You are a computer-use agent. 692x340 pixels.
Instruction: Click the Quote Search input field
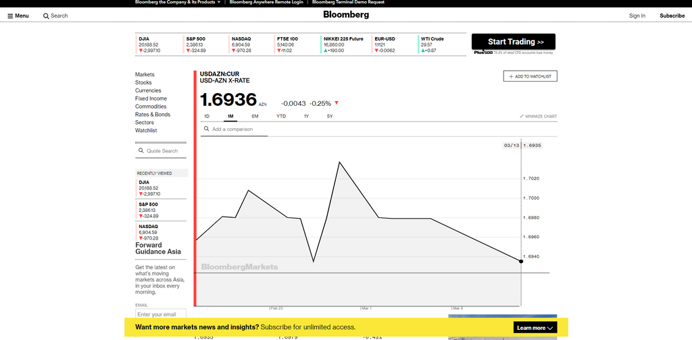tap(161, 150)
